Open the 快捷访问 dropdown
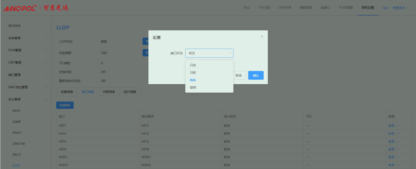 tap(401, 8)
